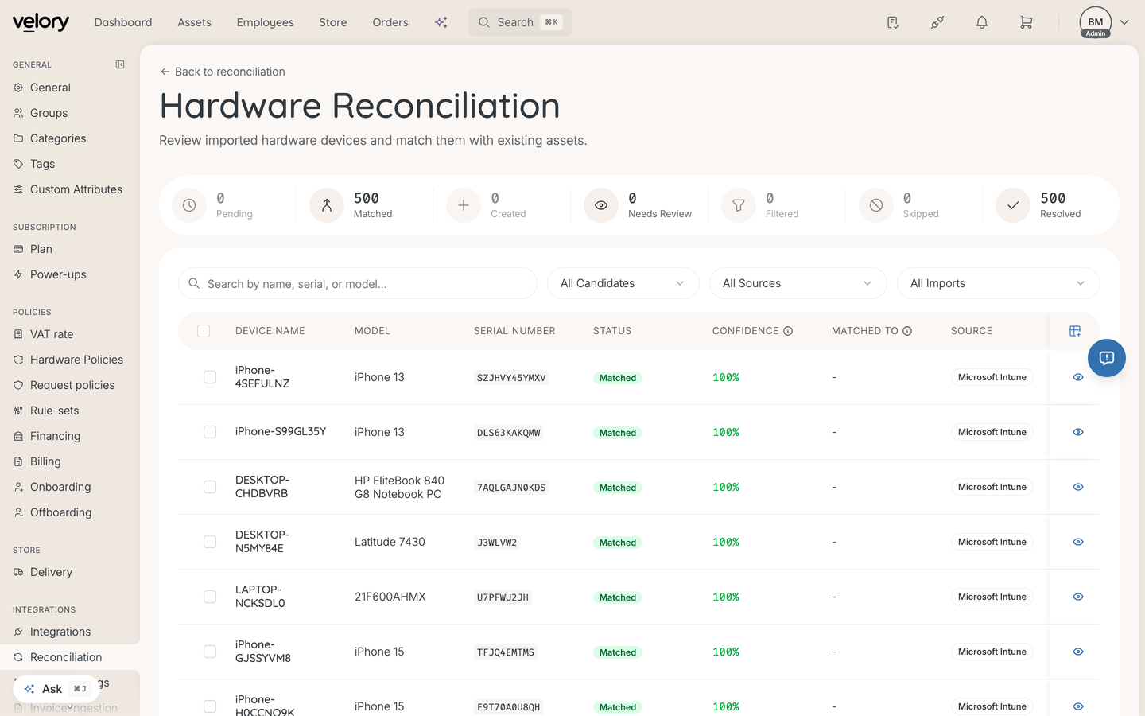Click the Filtered funnel icon
The width and height of the screenshot is (1145, 716).
(739, 205)
